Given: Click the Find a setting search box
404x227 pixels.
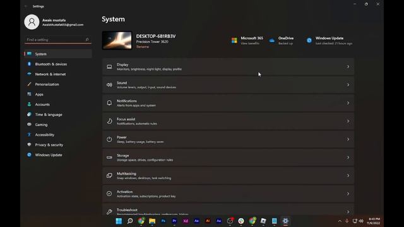Looking at the screenshot, I should [58, 40].
